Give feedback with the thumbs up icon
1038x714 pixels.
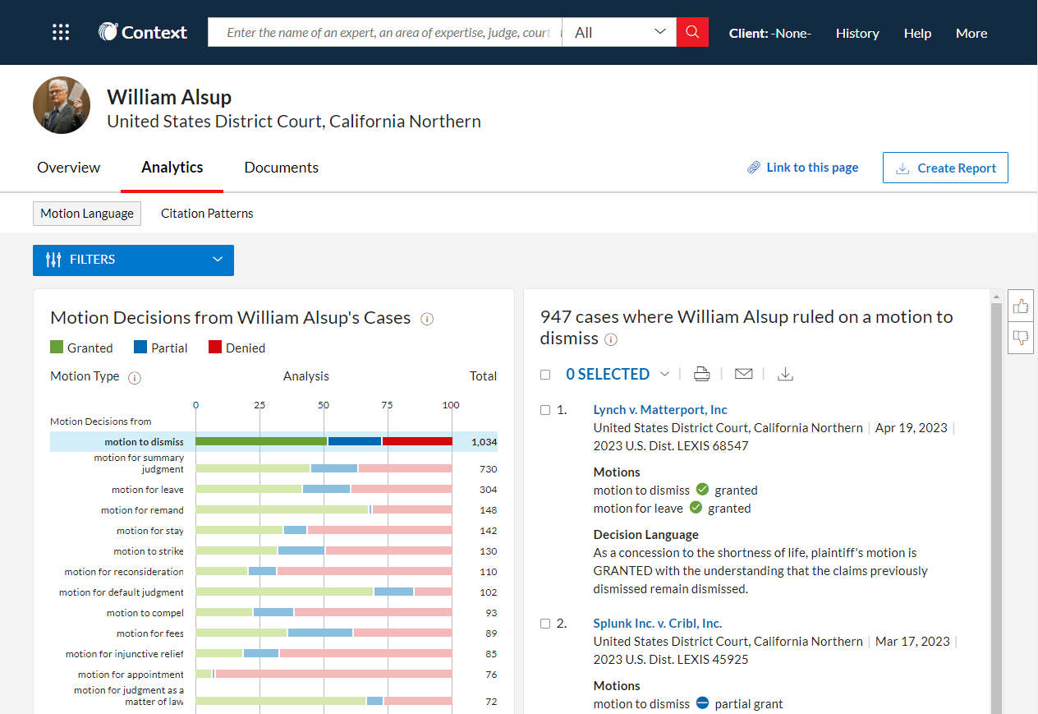click(x=1020, y=305)
